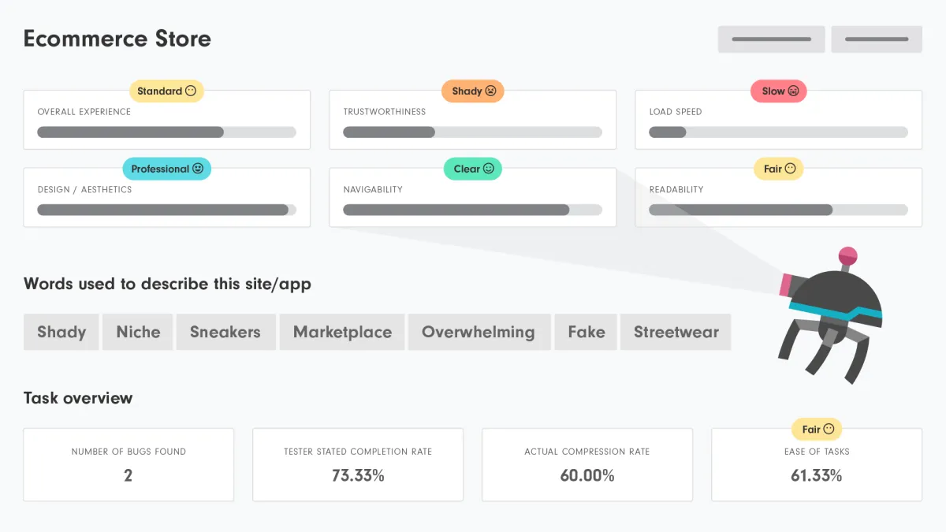Image resolution: width=946 pixels, height=532 pixels.
Task: Click the Load Speed progress bar
Action: click(778, 132)
